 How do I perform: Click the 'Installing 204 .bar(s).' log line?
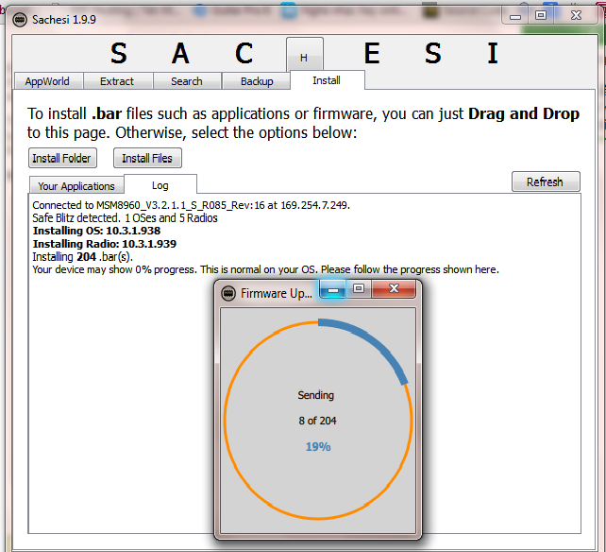click(x=83, y=257)
